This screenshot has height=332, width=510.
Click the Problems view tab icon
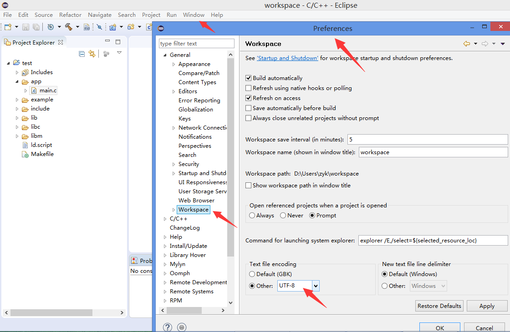tap(134, 260)
